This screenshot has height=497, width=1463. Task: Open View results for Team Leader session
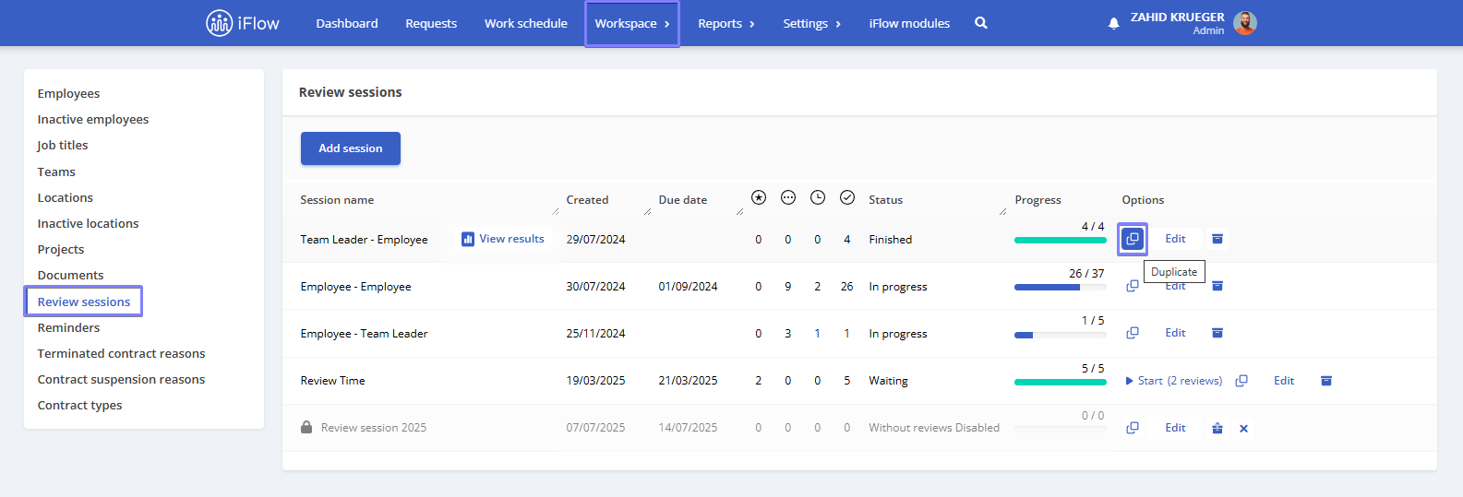pyautogui.click(x=503, y=239)
